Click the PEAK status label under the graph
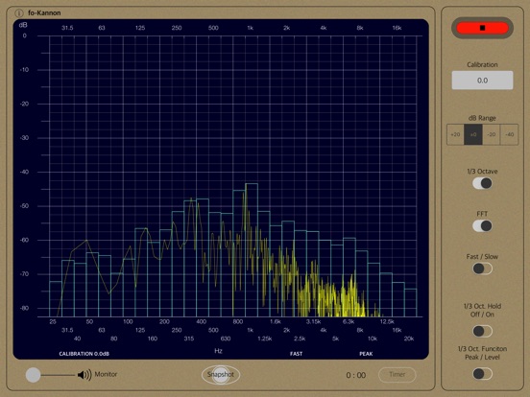The width and height of the screenshot is (530, 397). [x=366, y=354]
